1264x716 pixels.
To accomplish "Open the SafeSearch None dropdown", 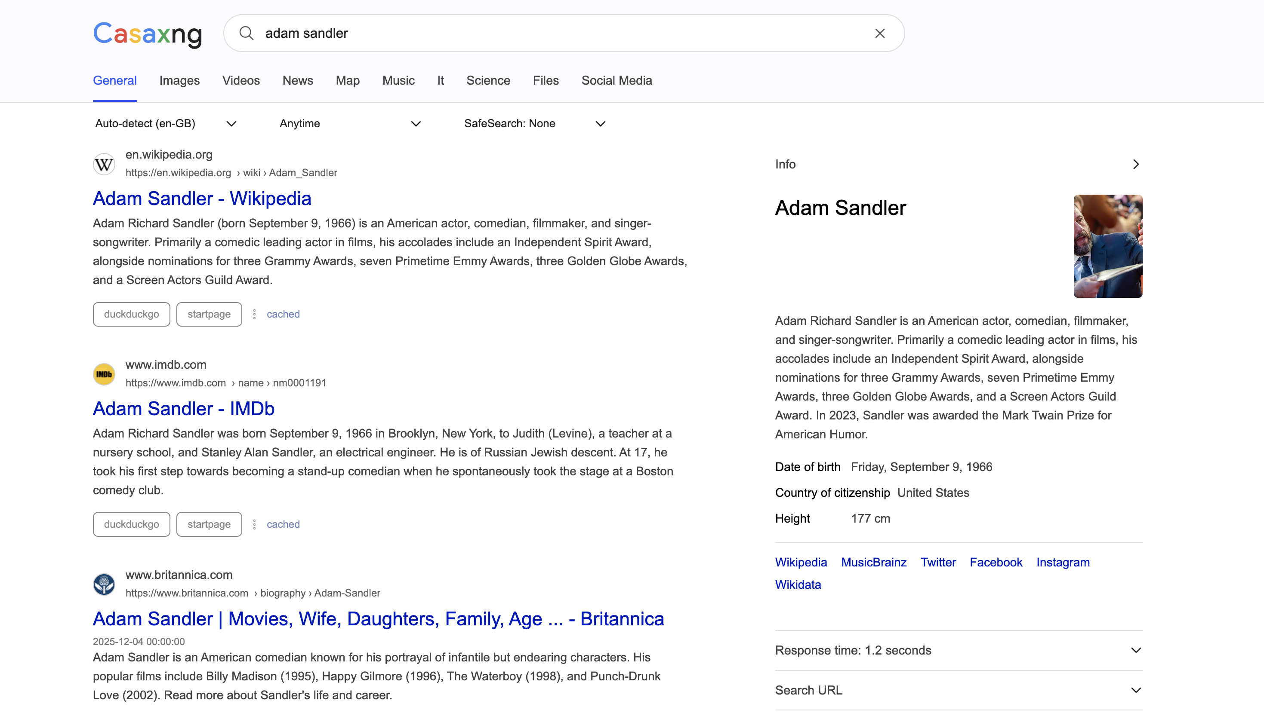I will [x=534, y=123].
